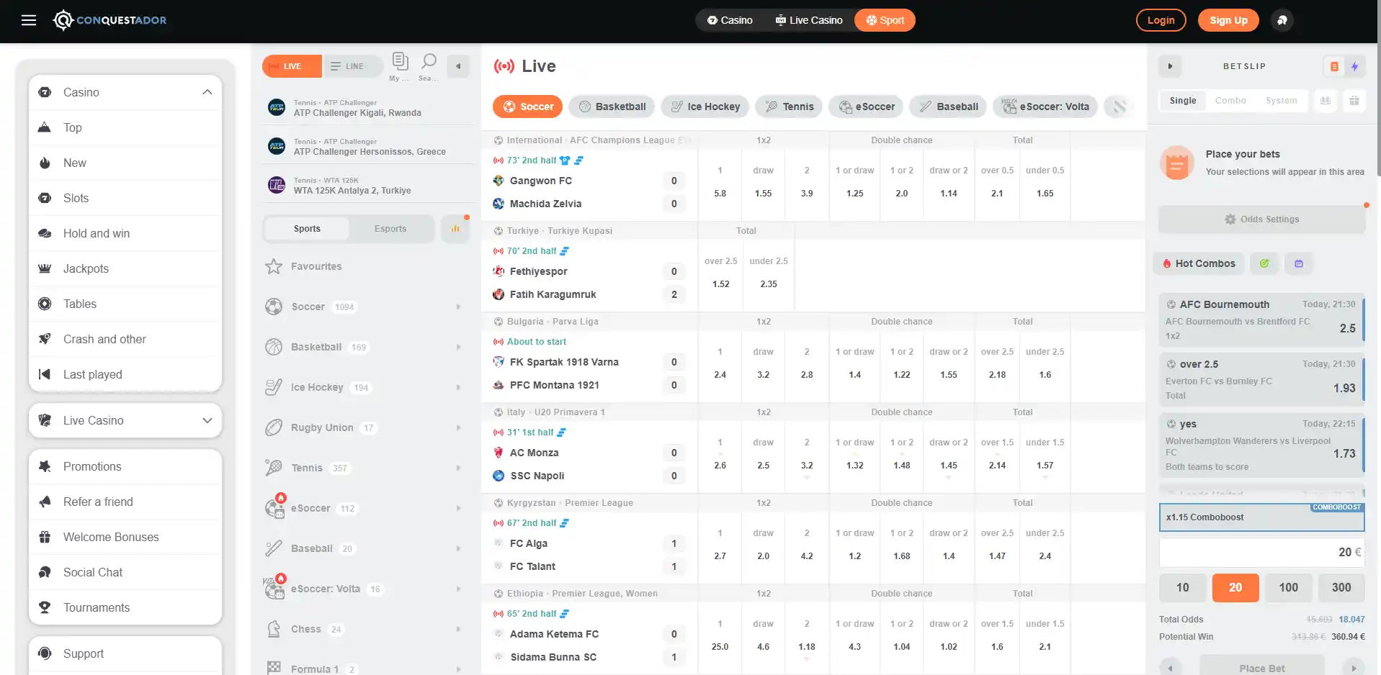Open WTA 125K Antalya 2, Turkiye tournament
This screenshot has width=1381, height=675.
point(367,186)
